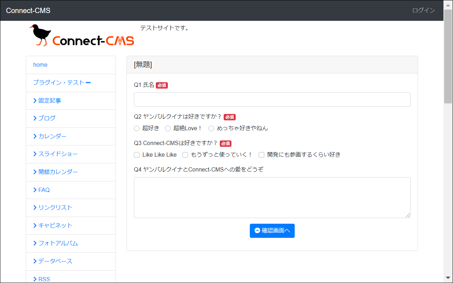Expand the スライドショー chevron menu item

click(35, 154)
